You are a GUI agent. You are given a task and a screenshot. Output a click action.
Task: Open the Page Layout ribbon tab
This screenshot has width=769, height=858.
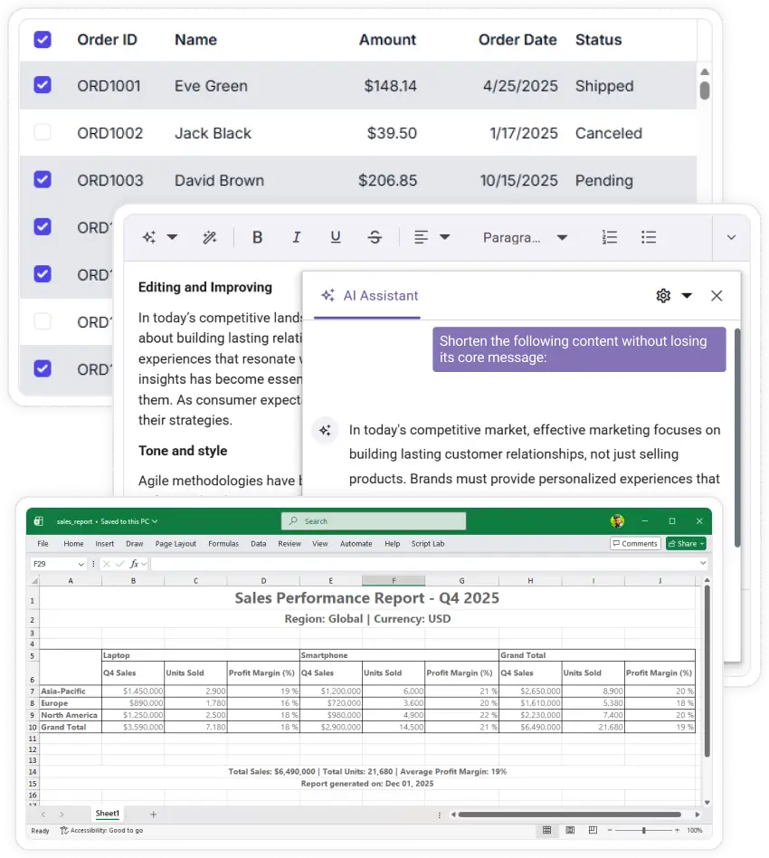click(176, 543)
